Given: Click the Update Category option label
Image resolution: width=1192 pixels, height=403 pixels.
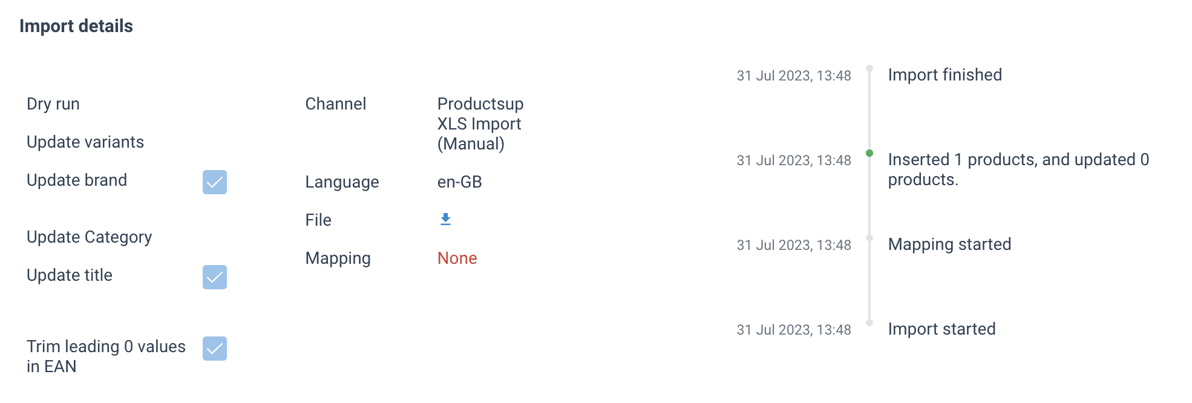Looking at the screenshot, I should tap(89, 237).
